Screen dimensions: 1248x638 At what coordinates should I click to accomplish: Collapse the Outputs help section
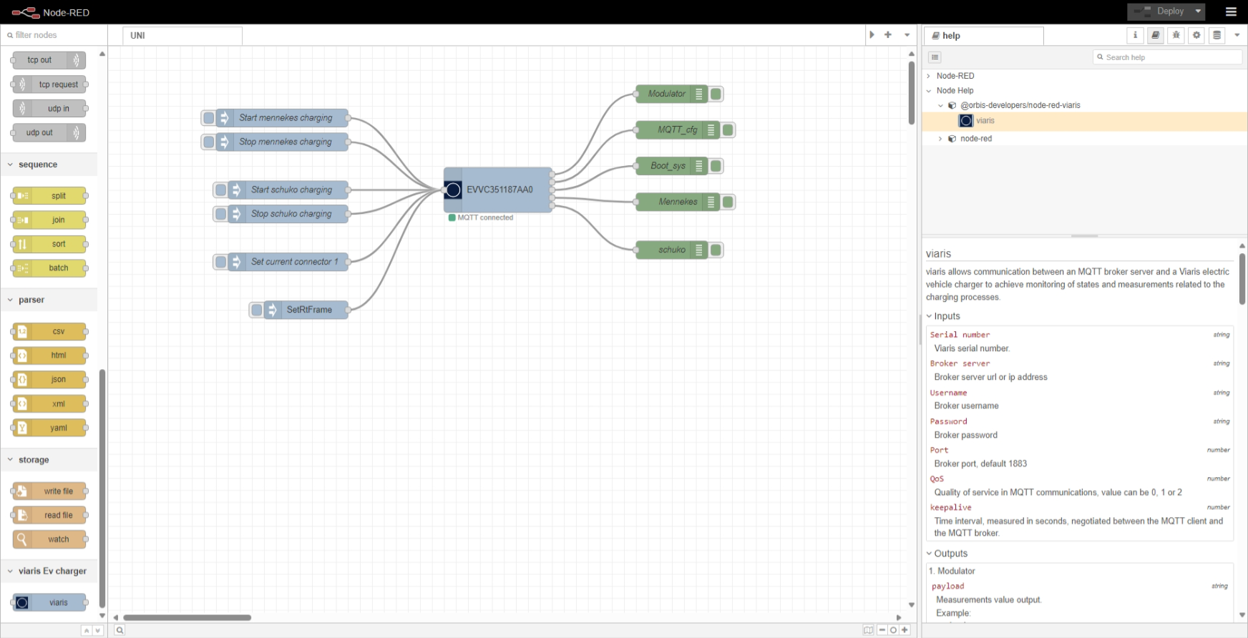947,554
